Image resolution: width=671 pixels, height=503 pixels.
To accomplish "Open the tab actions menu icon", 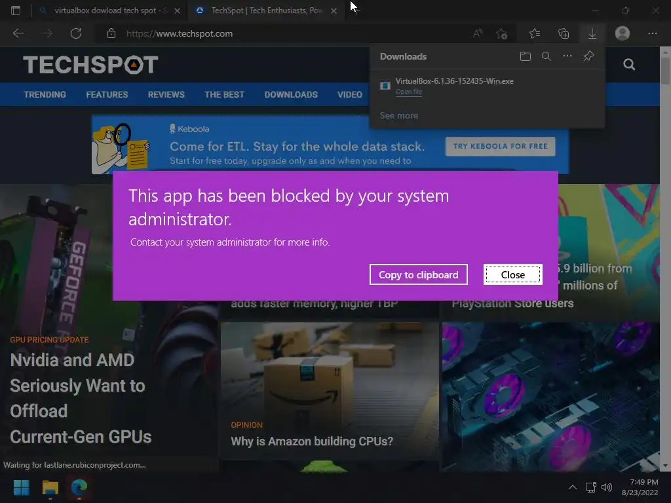I will (x=16, y=10).
